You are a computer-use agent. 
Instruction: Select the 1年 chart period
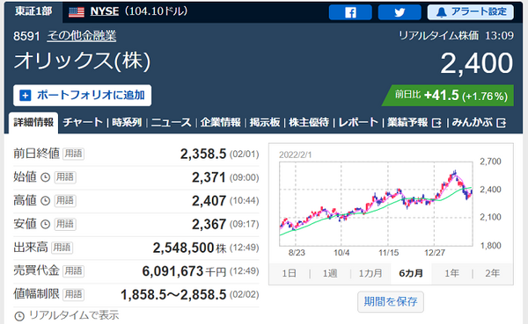(452, 273)
